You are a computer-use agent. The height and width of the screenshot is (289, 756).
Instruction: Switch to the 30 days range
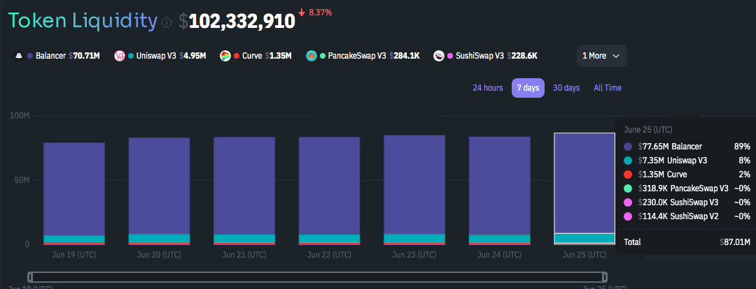pyautogui.click(x=566, y=88)
